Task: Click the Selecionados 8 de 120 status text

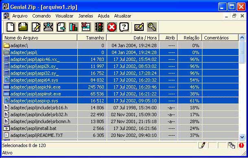Action: [24, 145]
